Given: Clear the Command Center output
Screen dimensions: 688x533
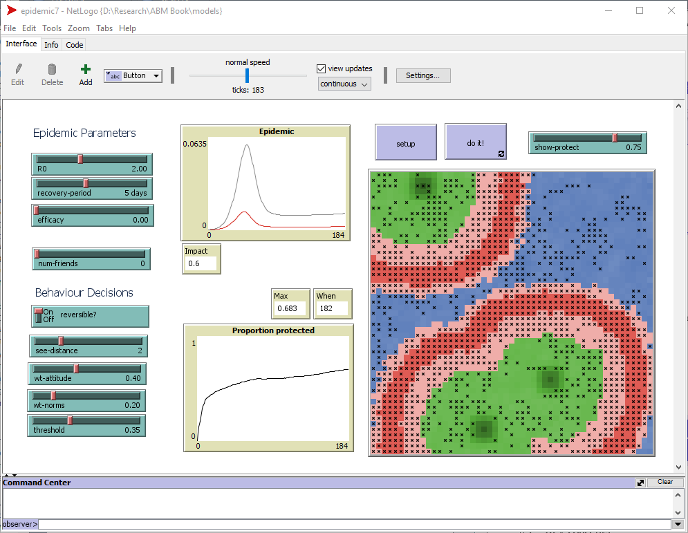Looking at the screenshot, I should click(x=664, y=483).
